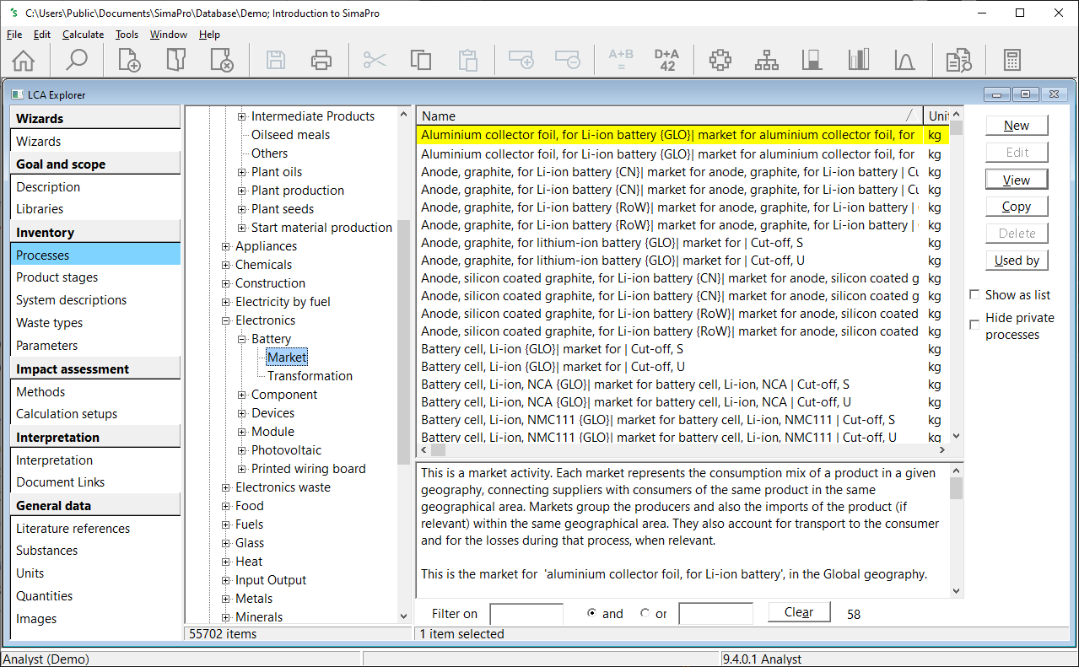
Task: Click the first Filter on input field
Action: [526, 614]
